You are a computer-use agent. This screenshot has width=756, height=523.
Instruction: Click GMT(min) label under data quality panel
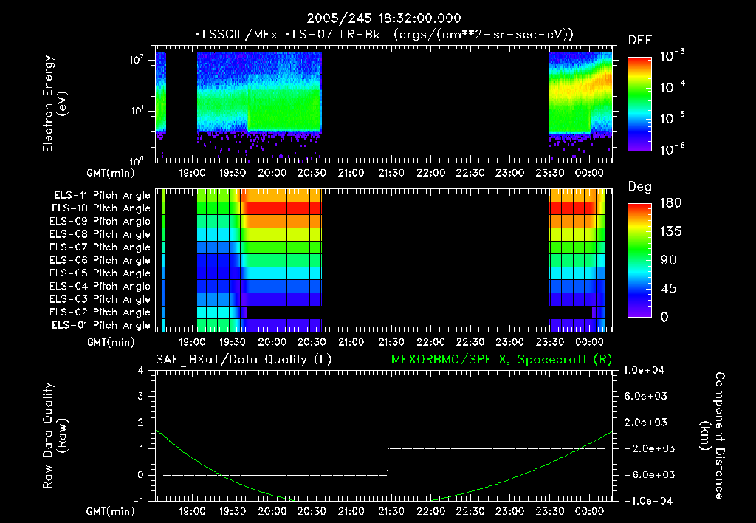[x=111, y=511]
